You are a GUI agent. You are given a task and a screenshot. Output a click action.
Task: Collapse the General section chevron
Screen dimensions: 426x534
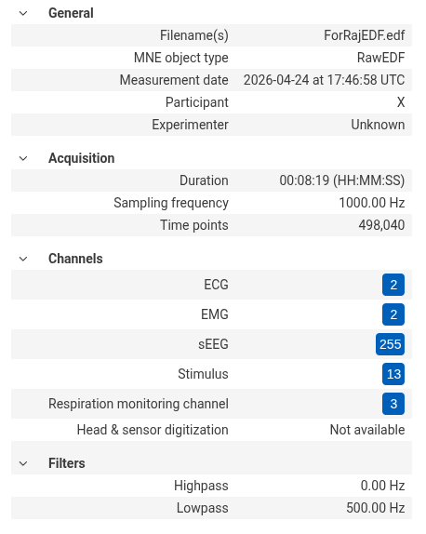23,13
